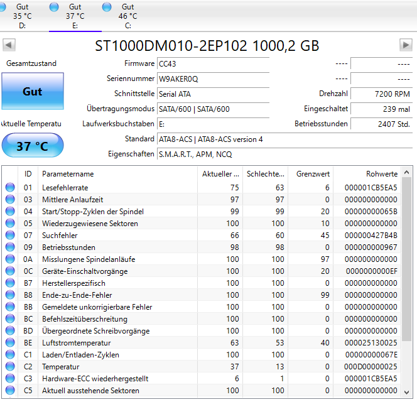Sort by Rohwerte column header
The image size is (417, 402).
367,174
